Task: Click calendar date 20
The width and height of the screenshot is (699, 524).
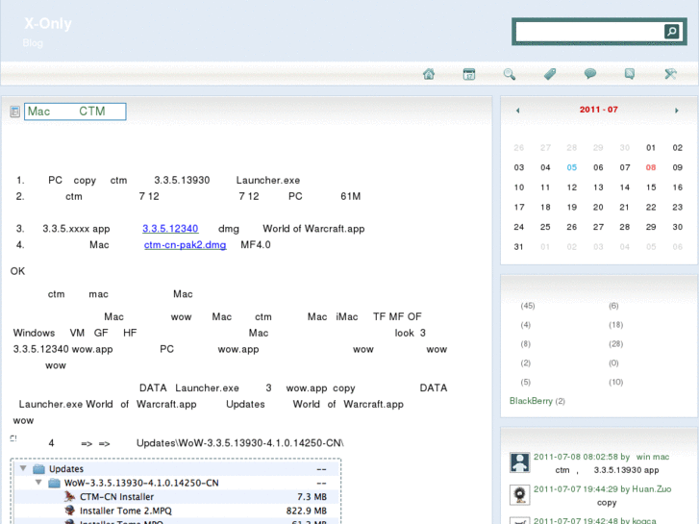Action: (x=598, y=207)
